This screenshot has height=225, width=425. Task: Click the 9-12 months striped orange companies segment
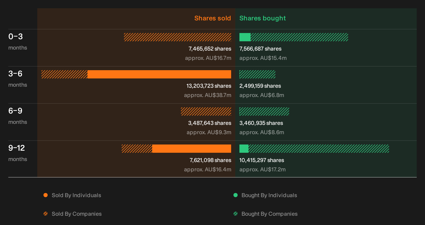(x=137, y=149)
